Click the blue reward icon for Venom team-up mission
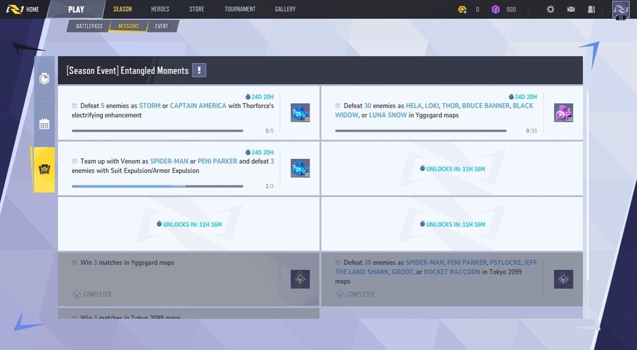Image resolution: width=637 pixels, height=350 pixels. coord(300,168)
